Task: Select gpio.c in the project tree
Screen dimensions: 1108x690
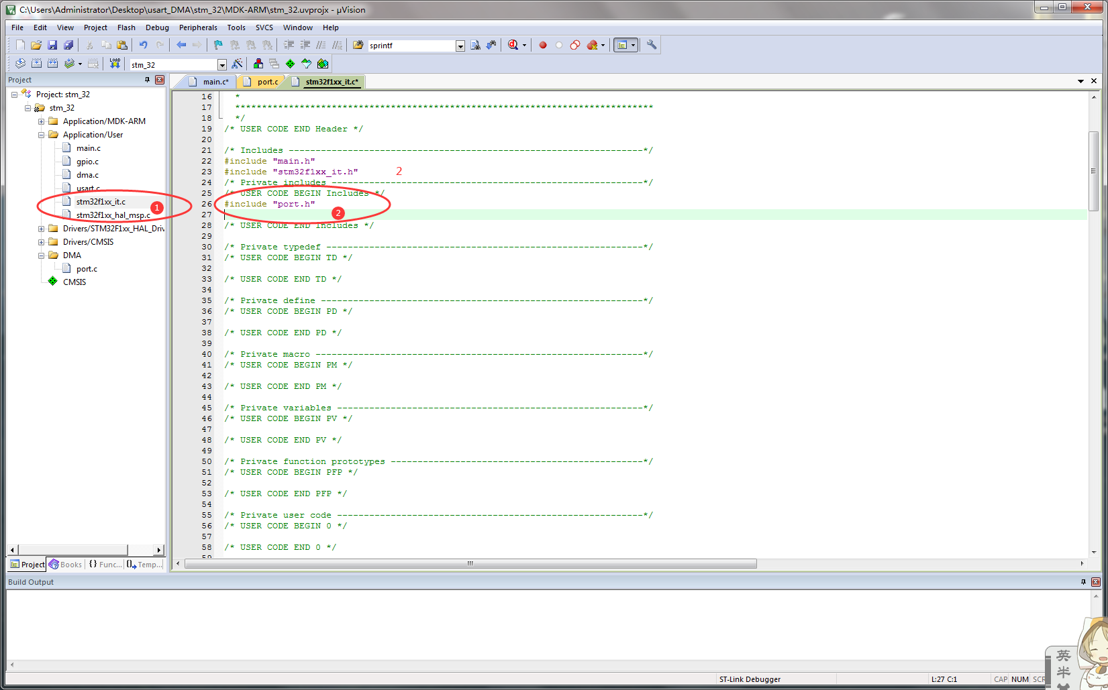Action: [x=87, y=162]
